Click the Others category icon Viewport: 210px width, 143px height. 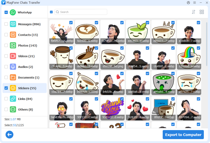tap(13, 109)
